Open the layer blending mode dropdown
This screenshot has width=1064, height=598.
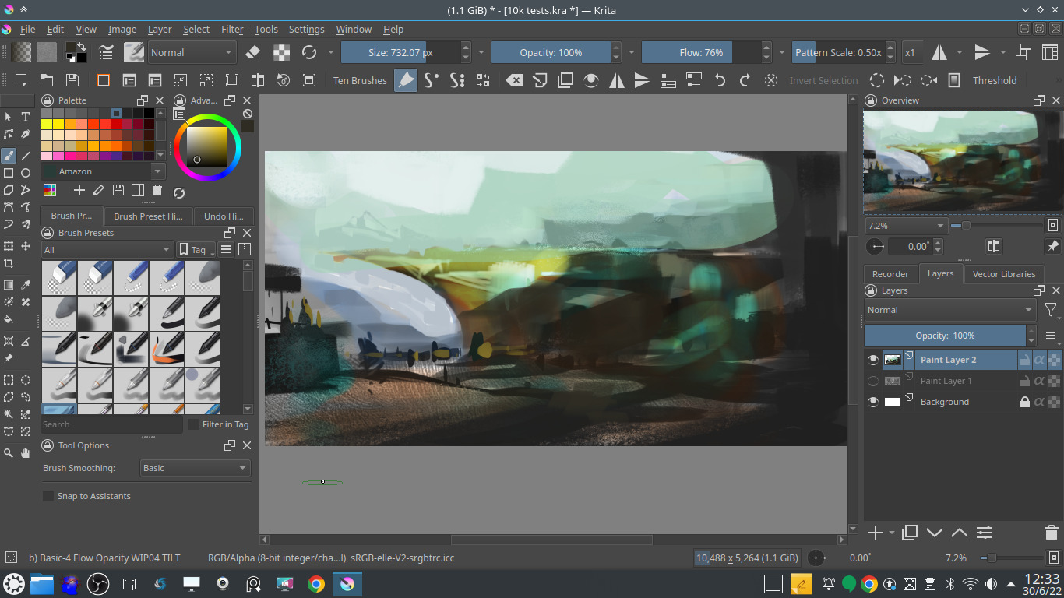(950, 310)
